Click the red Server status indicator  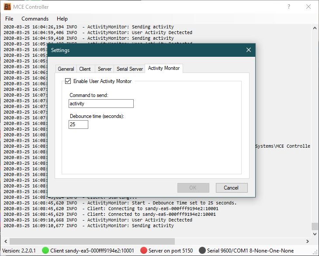[144, 250]
